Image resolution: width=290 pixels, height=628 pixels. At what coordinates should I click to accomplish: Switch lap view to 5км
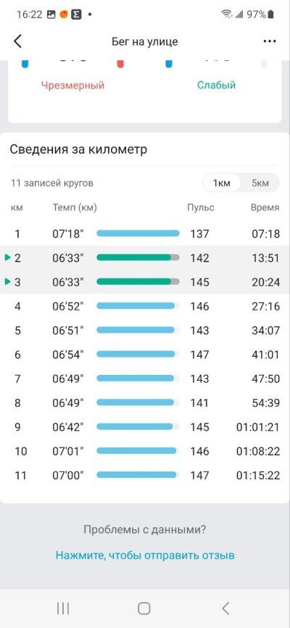coord(260,183)
